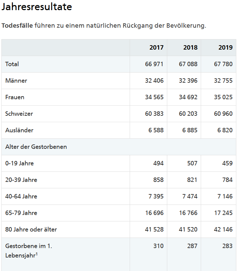The height and width of the screenshot is (271, 238).
Task: Click the 20-39 Jahre row label
Action: 21,180
